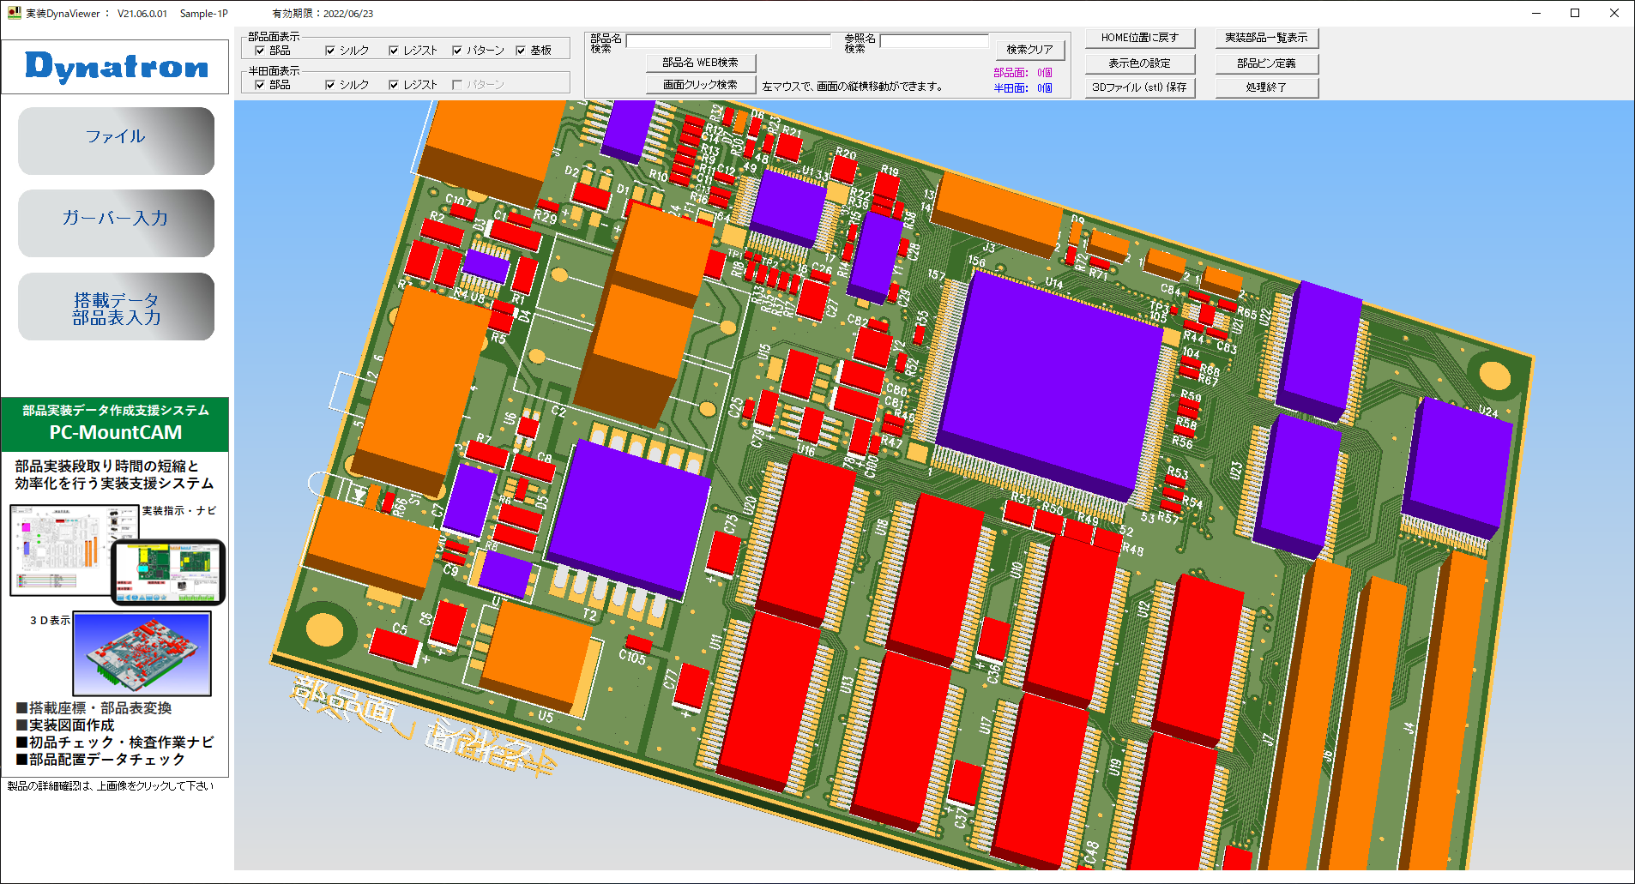Click 部品ピン定義 button
1635x884 pixels.
1266,63
